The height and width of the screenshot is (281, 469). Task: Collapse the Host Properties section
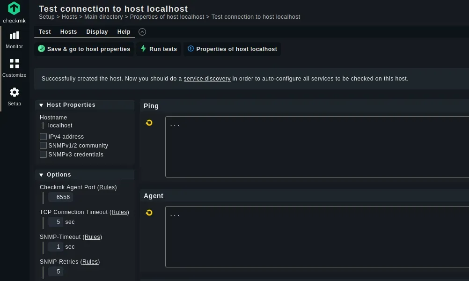pos(41,105)
